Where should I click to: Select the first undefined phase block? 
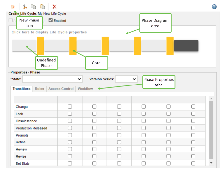click(x=24, y=46)
